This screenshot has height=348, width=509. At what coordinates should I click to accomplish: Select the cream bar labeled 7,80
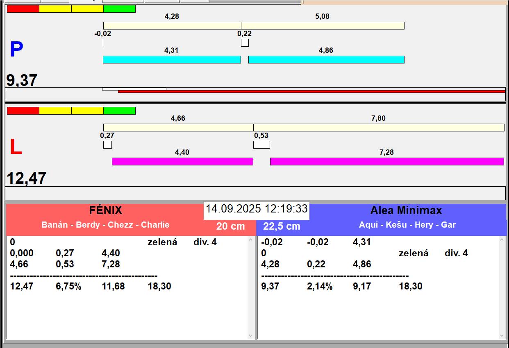tap(379, 127)
